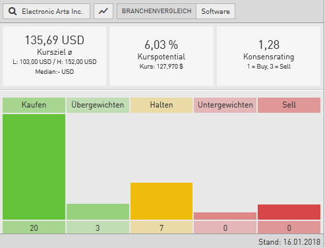The width and height of the screenshot is (325, 248).
Task: Select the Sell rating header
Action: [289, 105]
